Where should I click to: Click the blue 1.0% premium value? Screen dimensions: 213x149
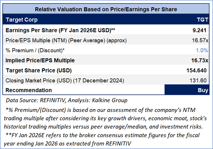(202, 50)
